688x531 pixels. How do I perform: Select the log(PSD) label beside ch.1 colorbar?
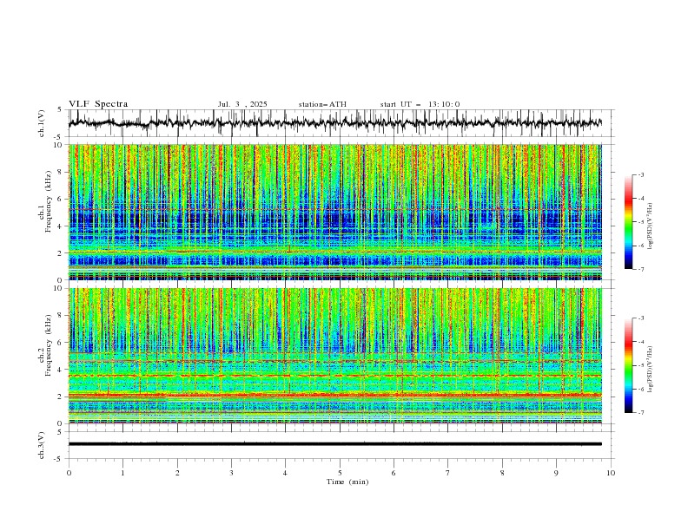(651, 226)
